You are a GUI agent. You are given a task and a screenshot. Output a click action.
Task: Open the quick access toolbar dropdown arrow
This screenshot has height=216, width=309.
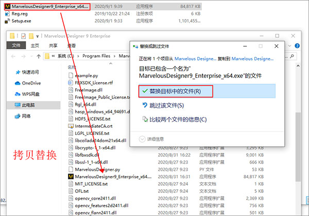tap(38, 36)
